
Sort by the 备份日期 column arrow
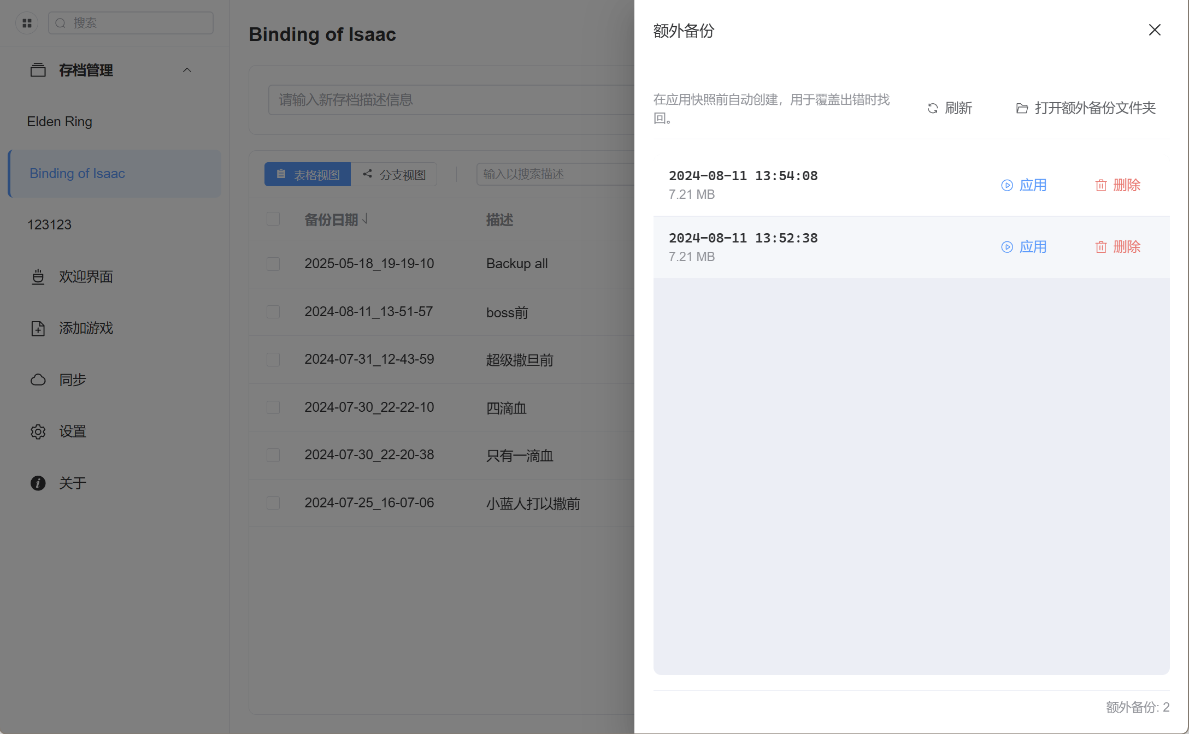[x=365, y=219]
